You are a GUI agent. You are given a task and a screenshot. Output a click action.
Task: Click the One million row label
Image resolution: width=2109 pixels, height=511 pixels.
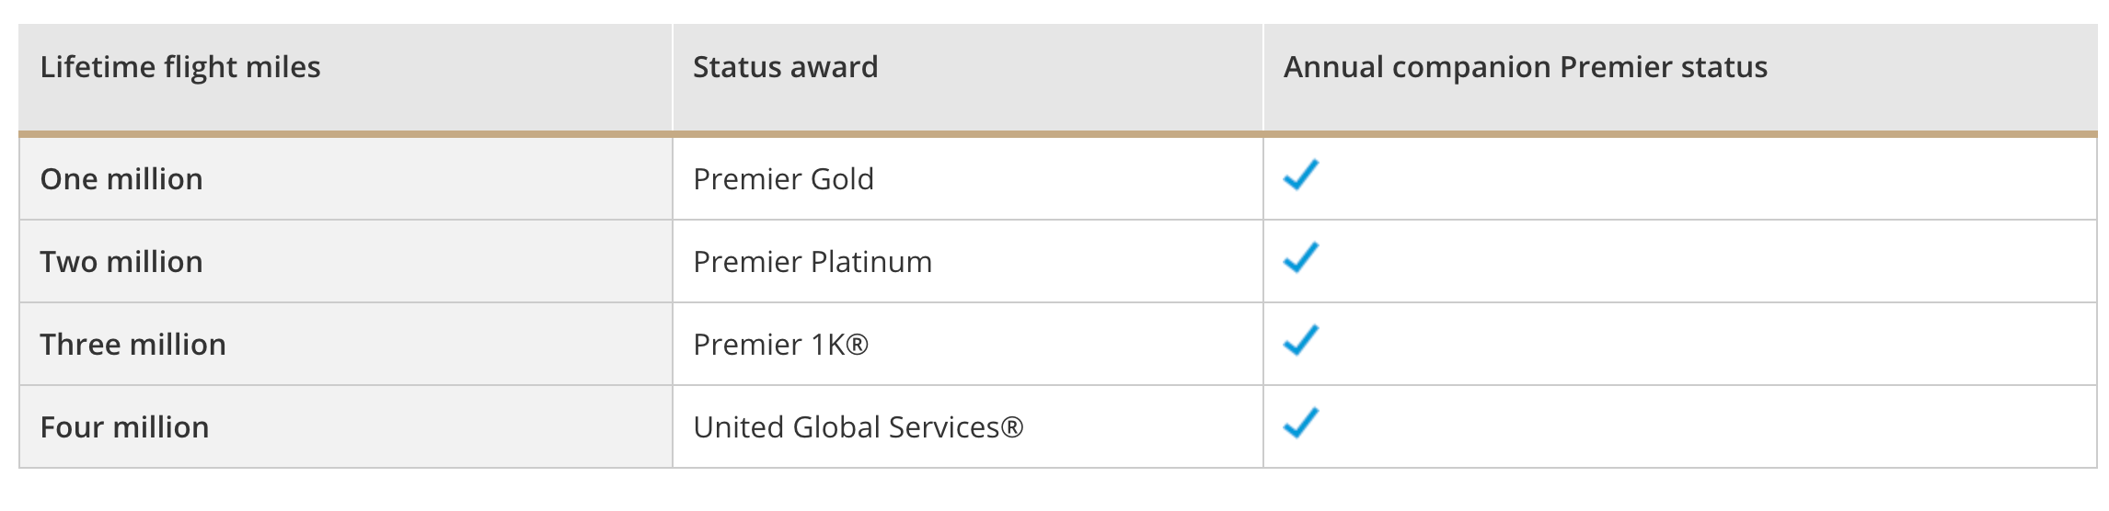121,179
